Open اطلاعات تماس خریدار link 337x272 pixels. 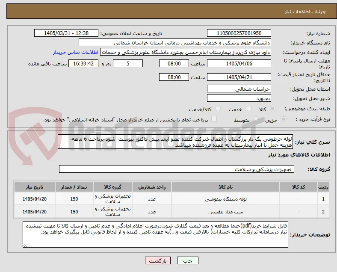76,53
